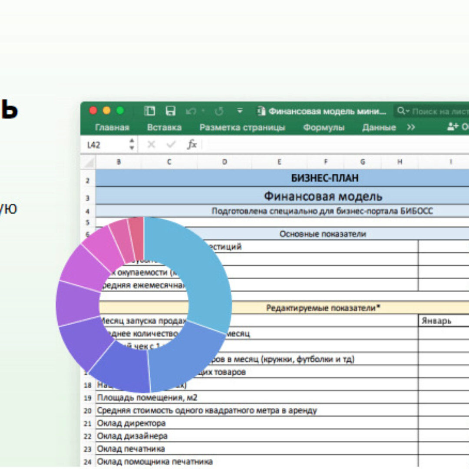Click the Undo arrow icon

(191, 111)
